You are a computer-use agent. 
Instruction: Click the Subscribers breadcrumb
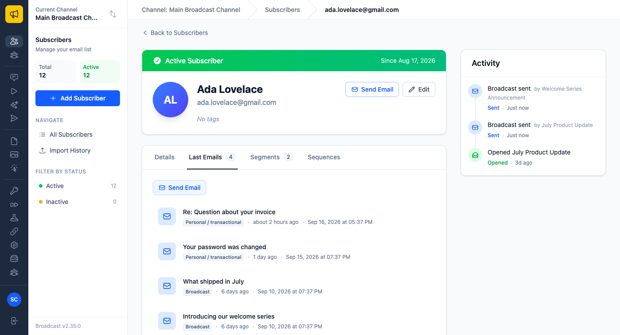coord(282,10)
